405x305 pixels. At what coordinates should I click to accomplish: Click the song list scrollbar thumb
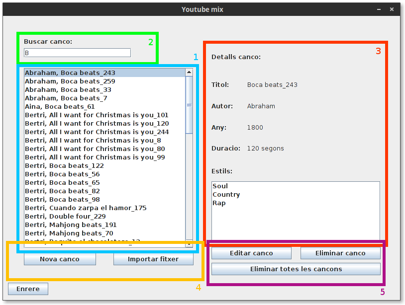189,105
